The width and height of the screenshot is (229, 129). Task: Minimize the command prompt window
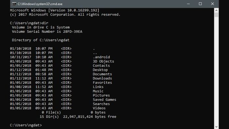(x=188, y=4)
